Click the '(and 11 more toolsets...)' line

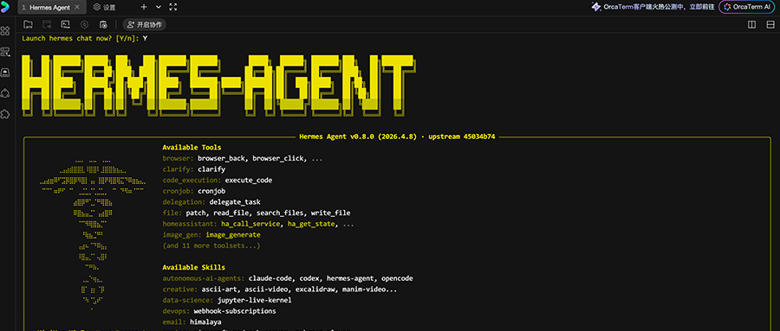[x=211, y=245]
